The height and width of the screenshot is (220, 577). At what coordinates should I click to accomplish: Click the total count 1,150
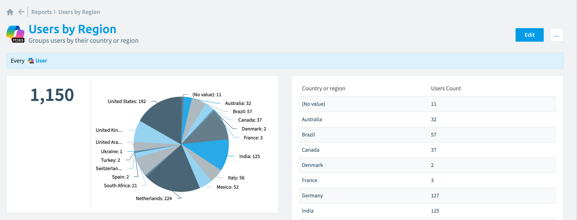[52, 95]
